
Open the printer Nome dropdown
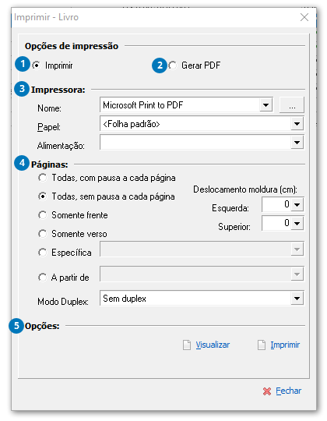point(265,105)
